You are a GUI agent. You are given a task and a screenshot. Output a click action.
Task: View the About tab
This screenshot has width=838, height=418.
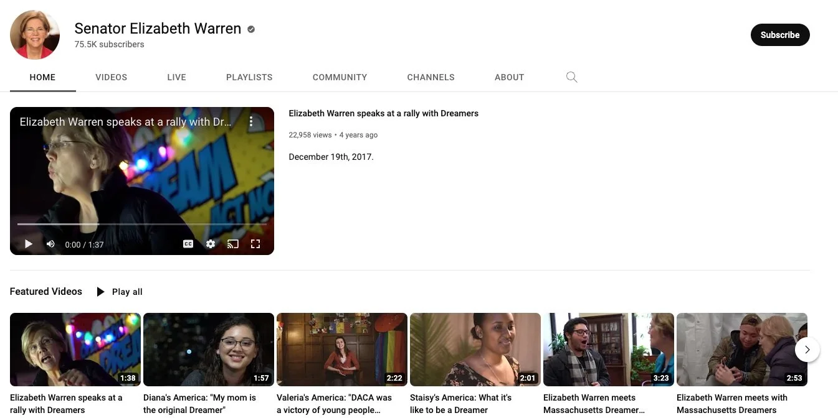point(509,77)
